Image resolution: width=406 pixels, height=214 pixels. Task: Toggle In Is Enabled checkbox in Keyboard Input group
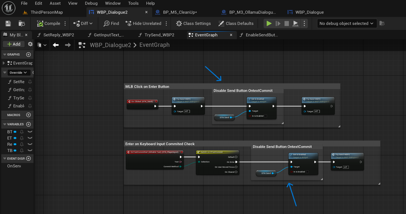tap(307, 172)
